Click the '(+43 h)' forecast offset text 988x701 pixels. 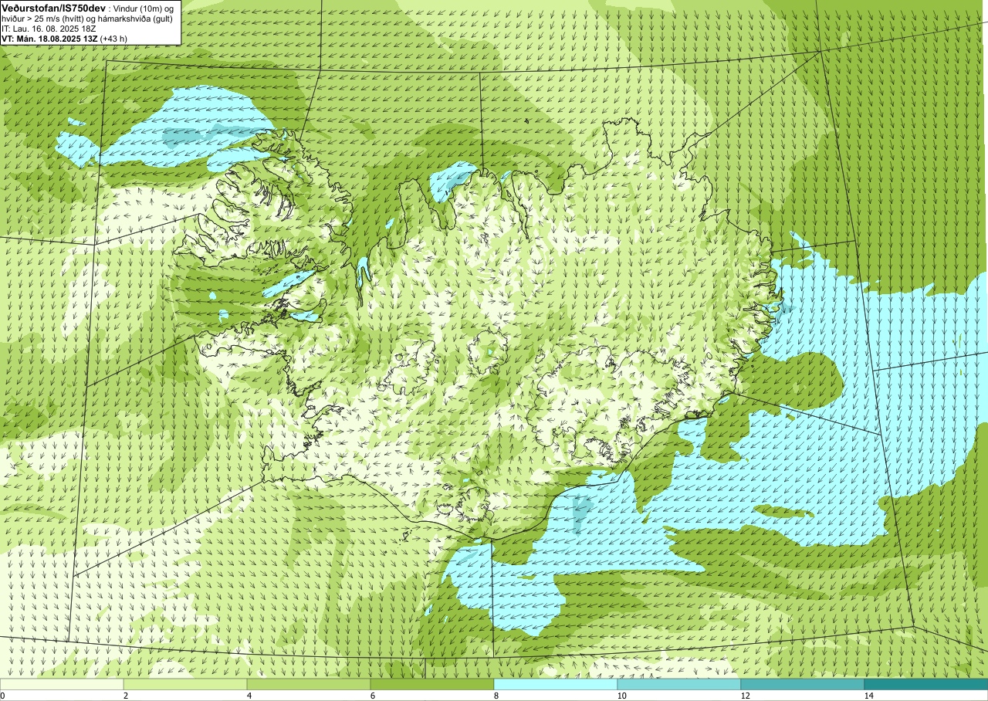pyautogui.click(x=113, y=39)
